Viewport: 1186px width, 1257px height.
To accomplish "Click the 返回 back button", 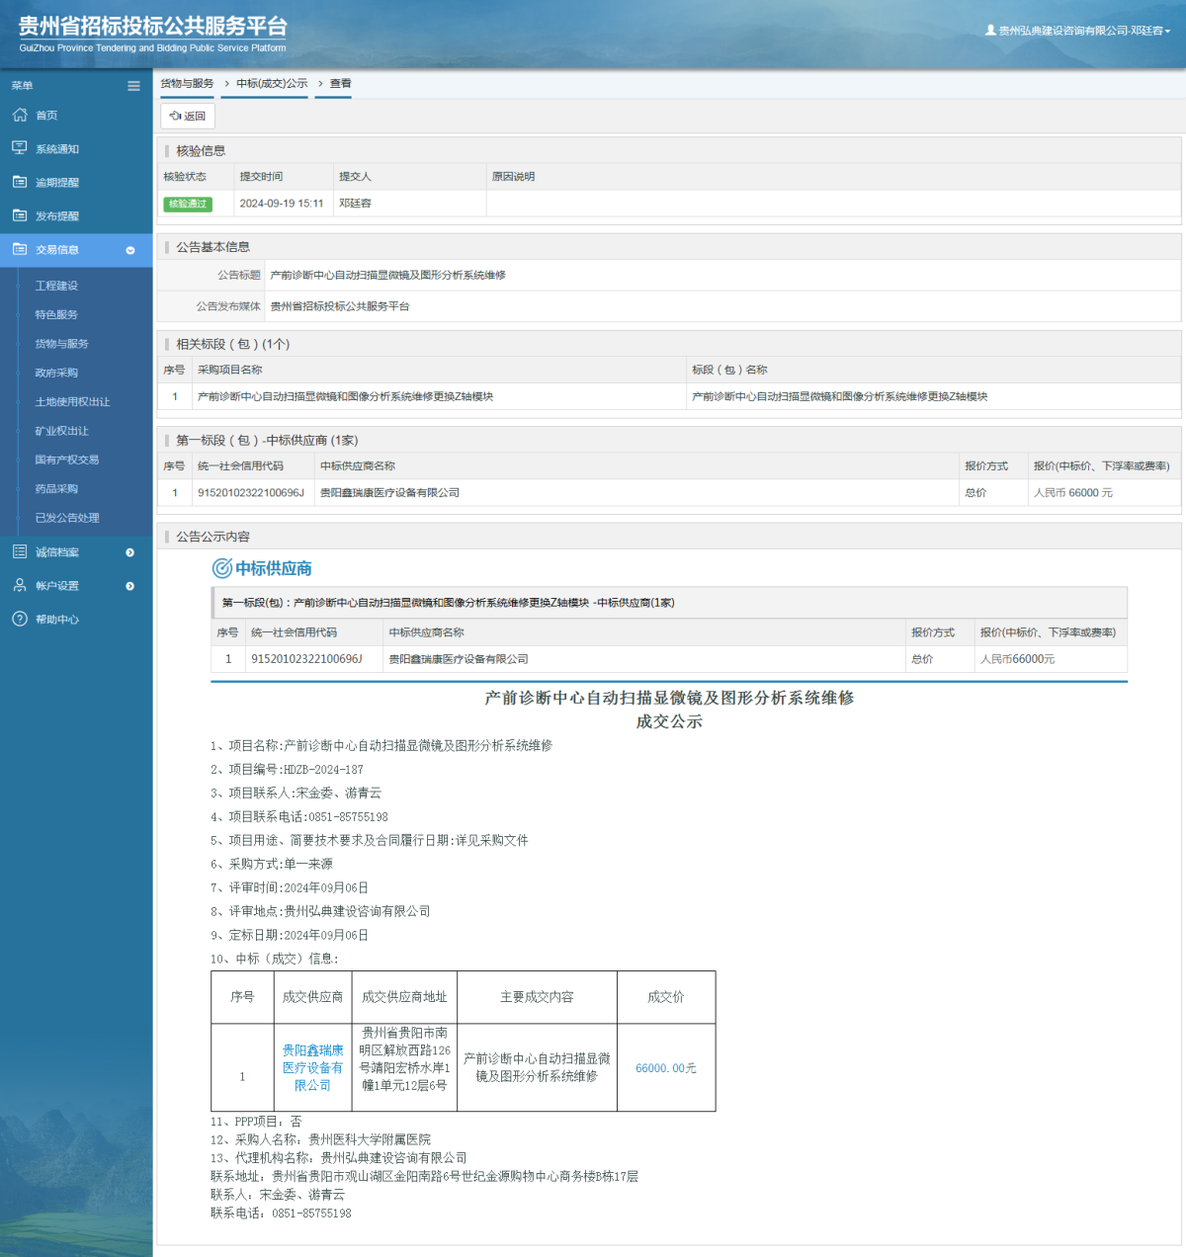I will pyautogui.click(x=188, y=116).
